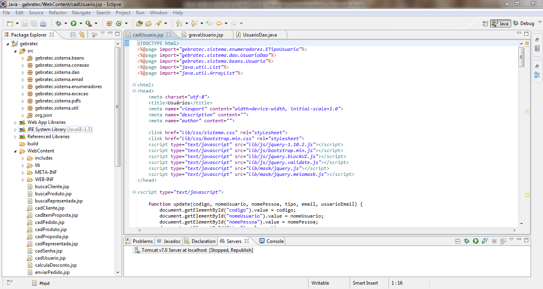543x289 pixels.
Task: Collapse the head tag fold marker
Action: point(134,91)
